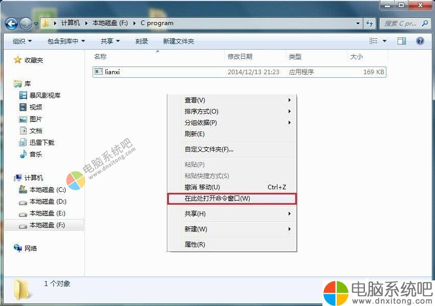This screenshot has width=435, height=306.
Task: Click the music note icon beside 音乐
Action: (x=23, y=154)
